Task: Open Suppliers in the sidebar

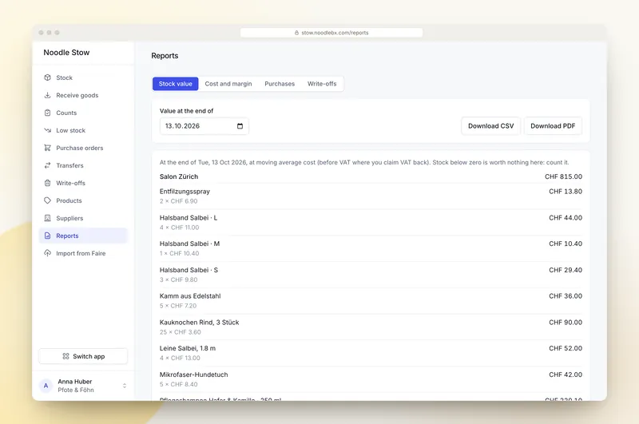Action: point(83,218)
